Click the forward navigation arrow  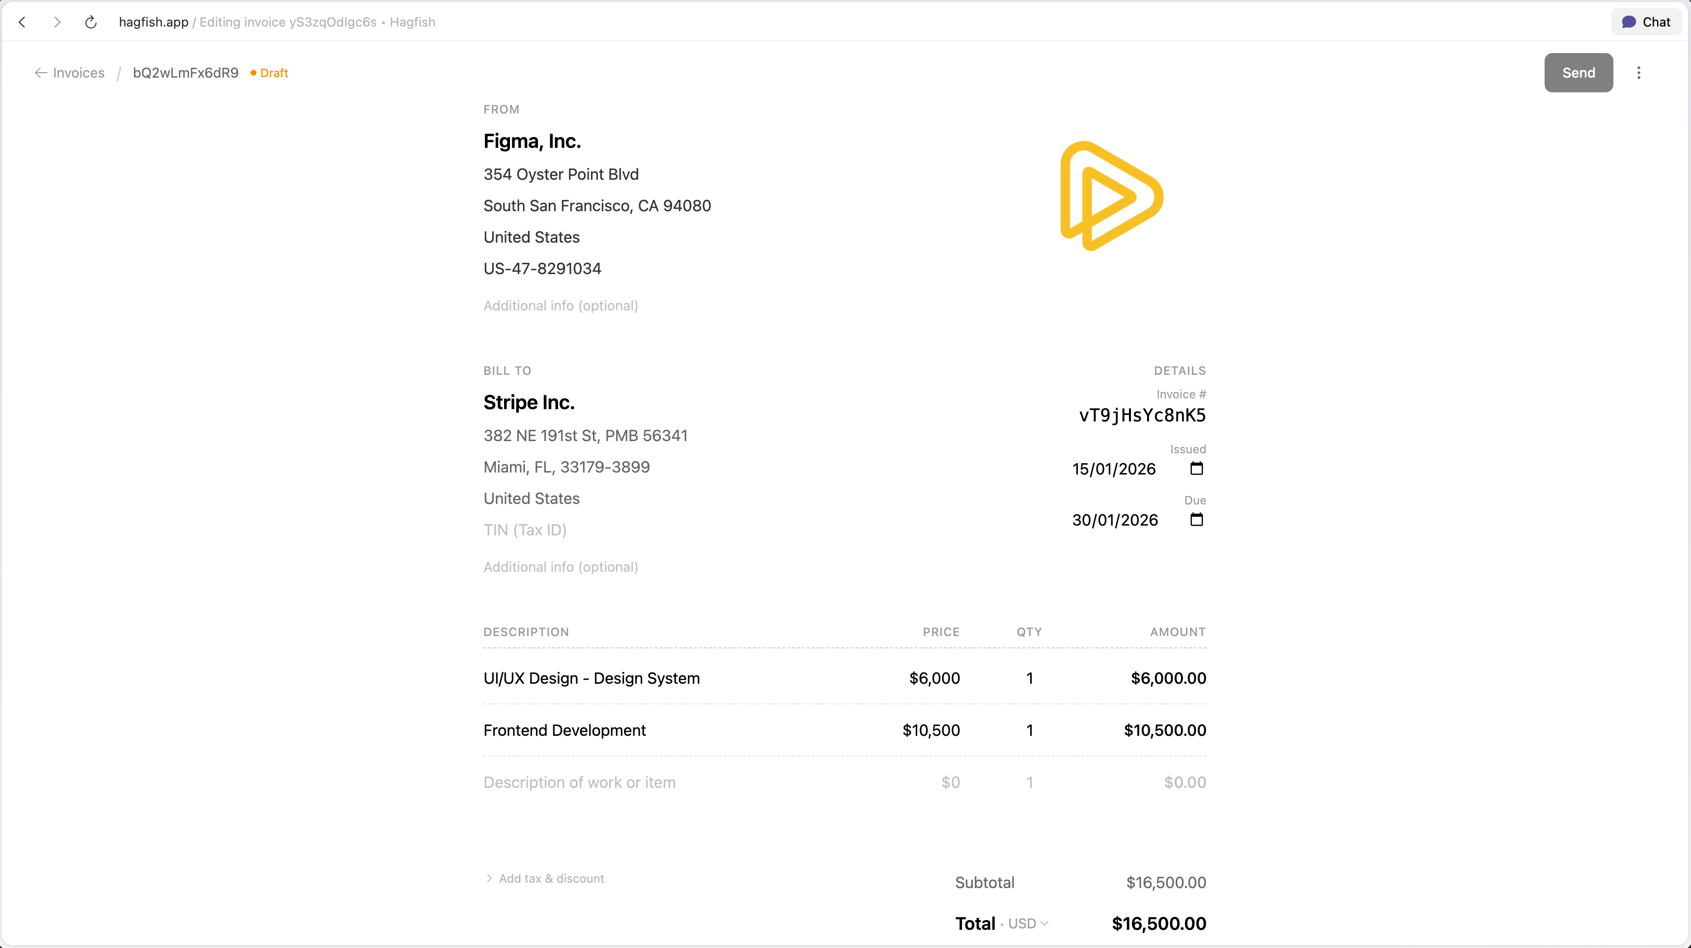57,22
